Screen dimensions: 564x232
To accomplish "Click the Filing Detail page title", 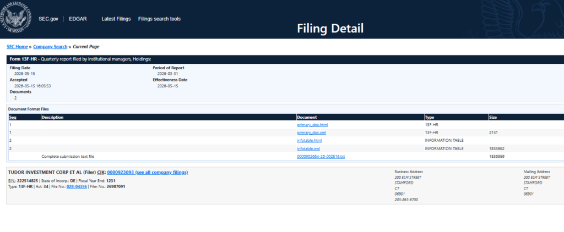I will (x=330, y=29).
